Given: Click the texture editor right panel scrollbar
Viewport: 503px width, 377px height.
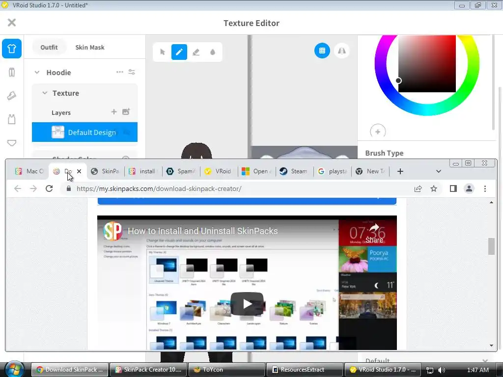Looking at the screenshot, I should point(494,82).
